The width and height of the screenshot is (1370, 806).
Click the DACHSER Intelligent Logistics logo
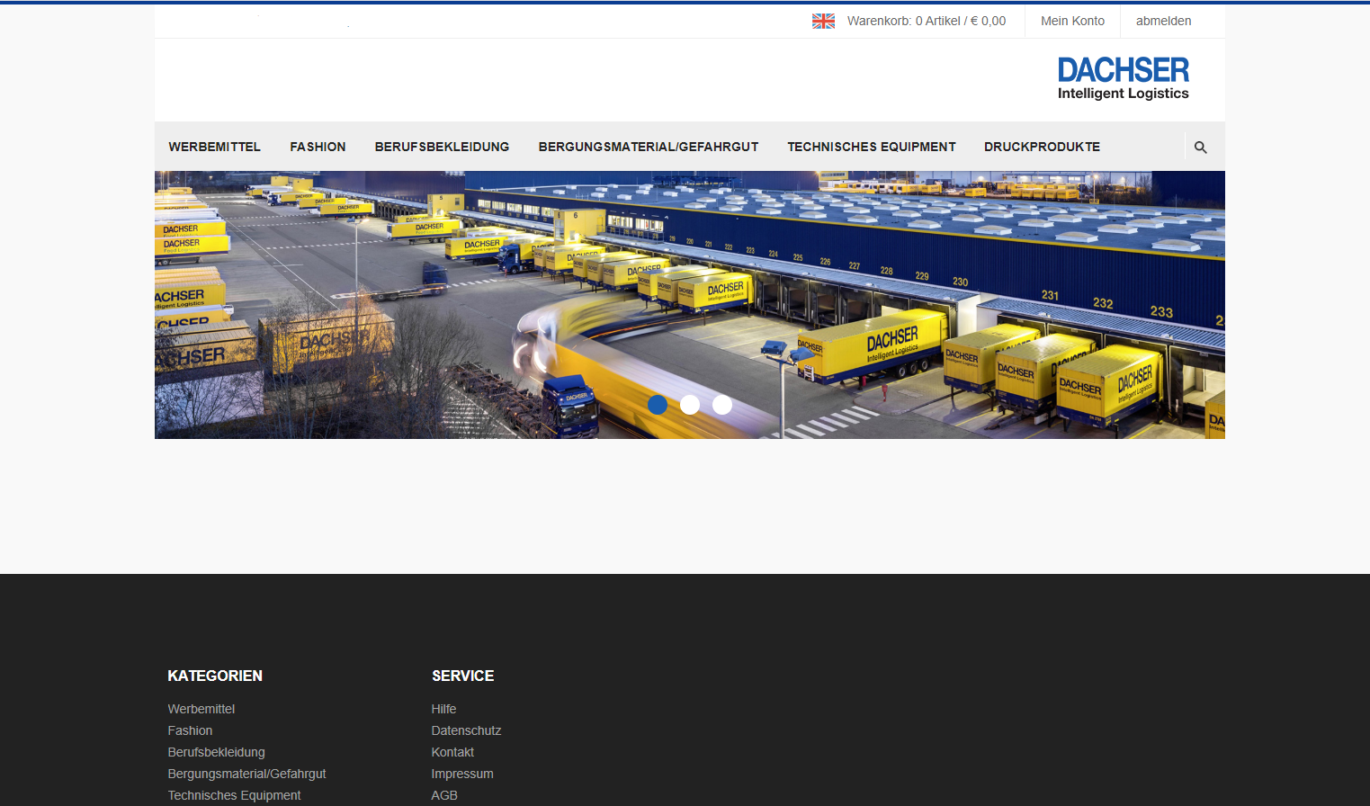point(1123,78)
